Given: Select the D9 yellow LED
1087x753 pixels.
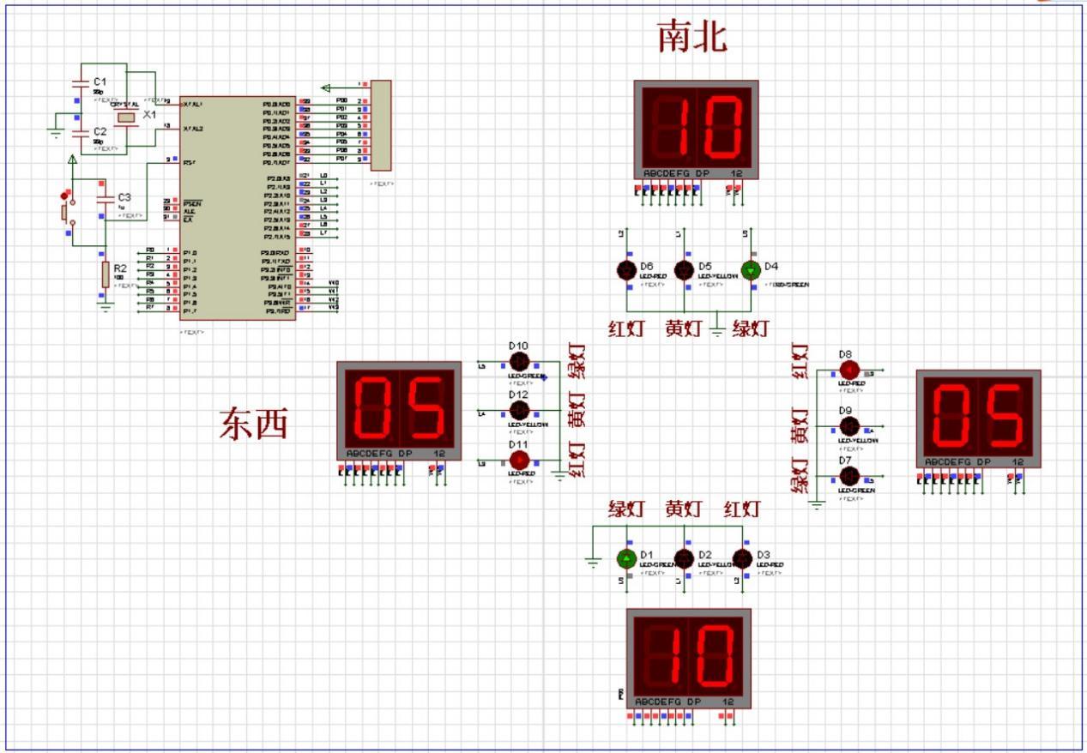Looking at the screenshot, I should tap(848, 425).
